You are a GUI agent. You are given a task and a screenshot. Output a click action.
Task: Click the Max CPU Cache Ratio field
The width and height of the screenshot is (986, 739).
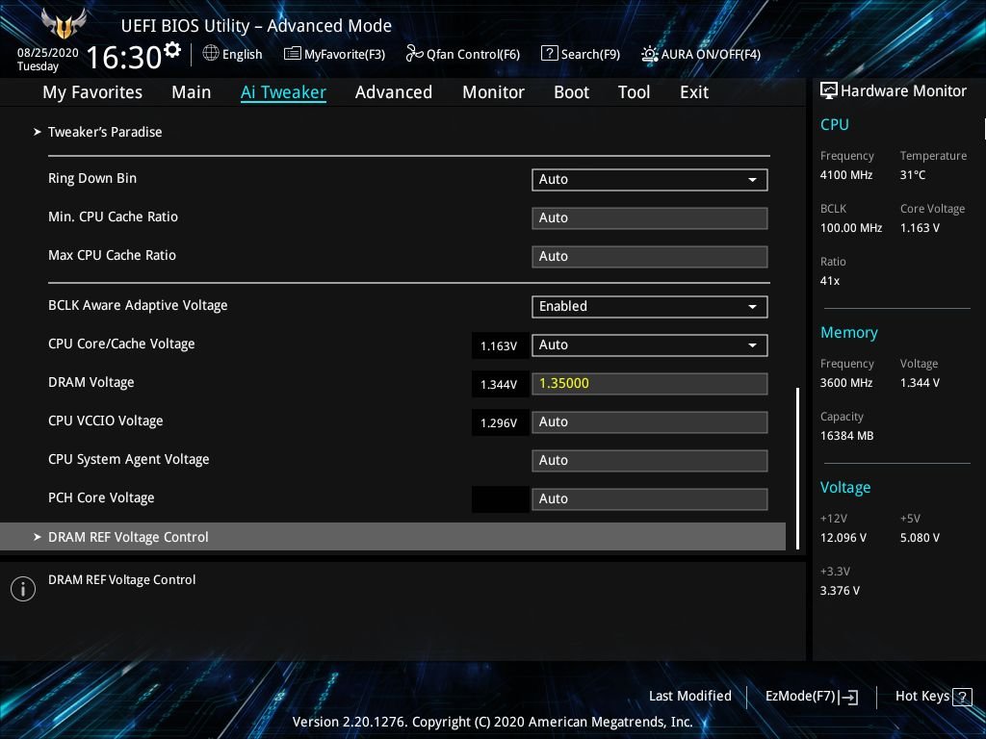[649, 256]
